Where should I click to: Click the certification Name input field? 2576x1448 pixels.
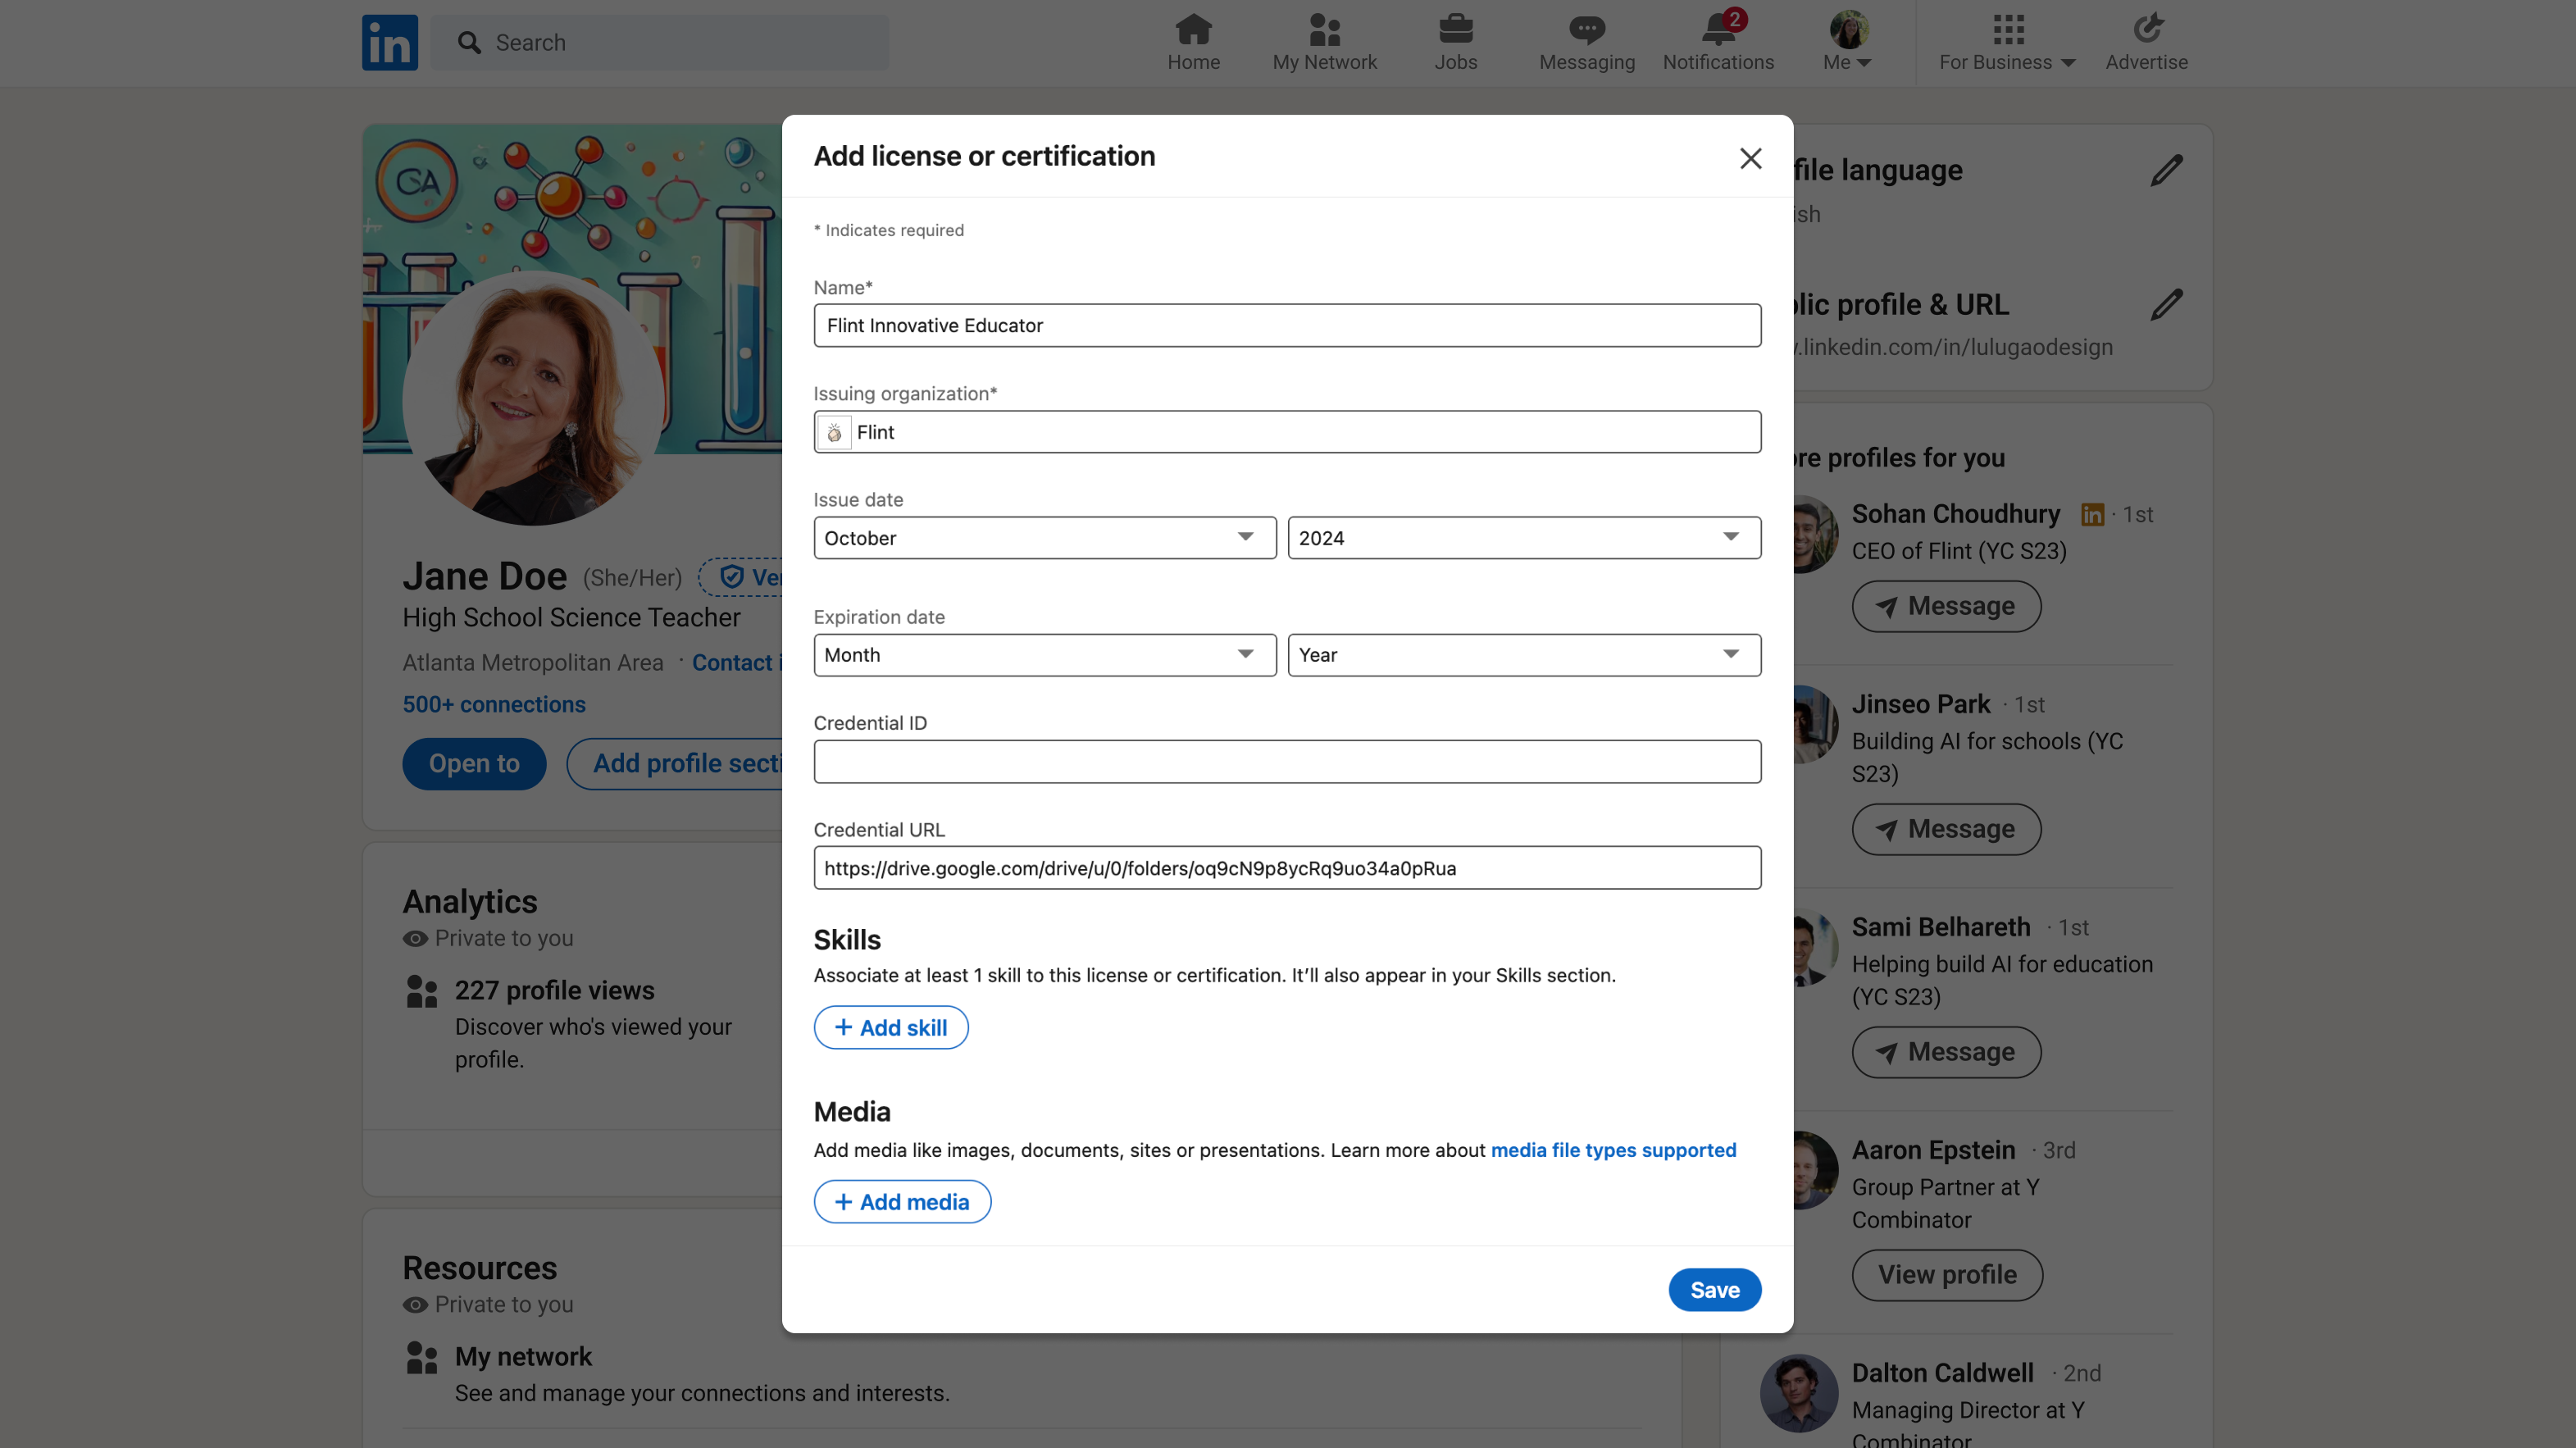point(1287,325)
